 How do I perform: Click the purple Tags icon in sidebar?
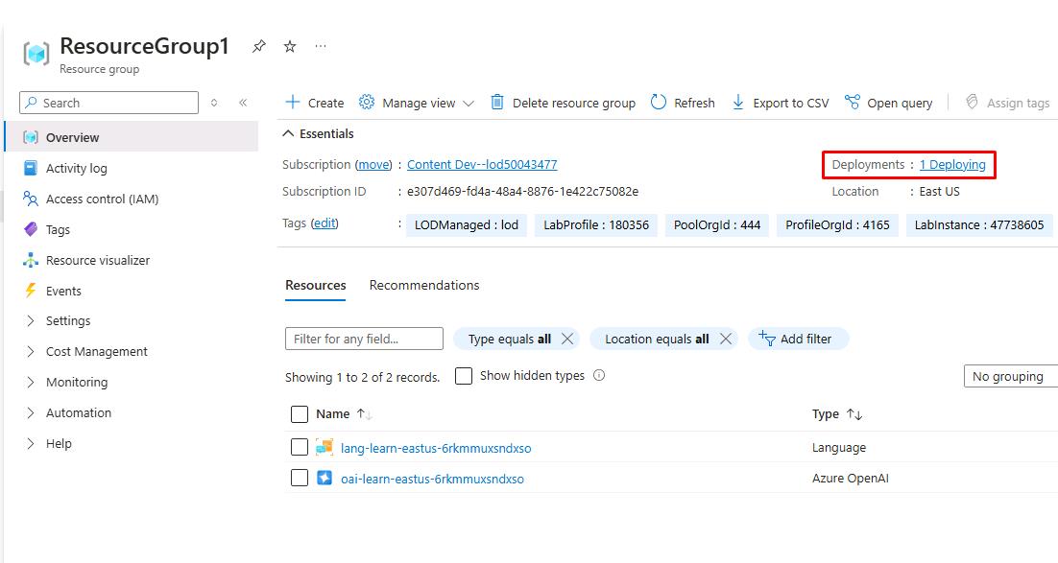click(31, 229)
